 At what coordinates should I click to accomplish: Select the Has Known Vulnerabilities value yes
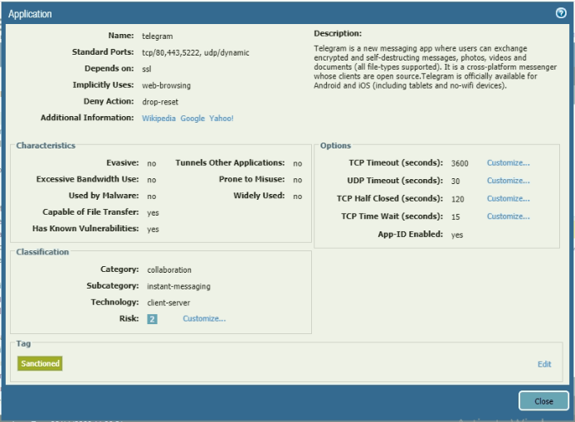coord(153,230)
